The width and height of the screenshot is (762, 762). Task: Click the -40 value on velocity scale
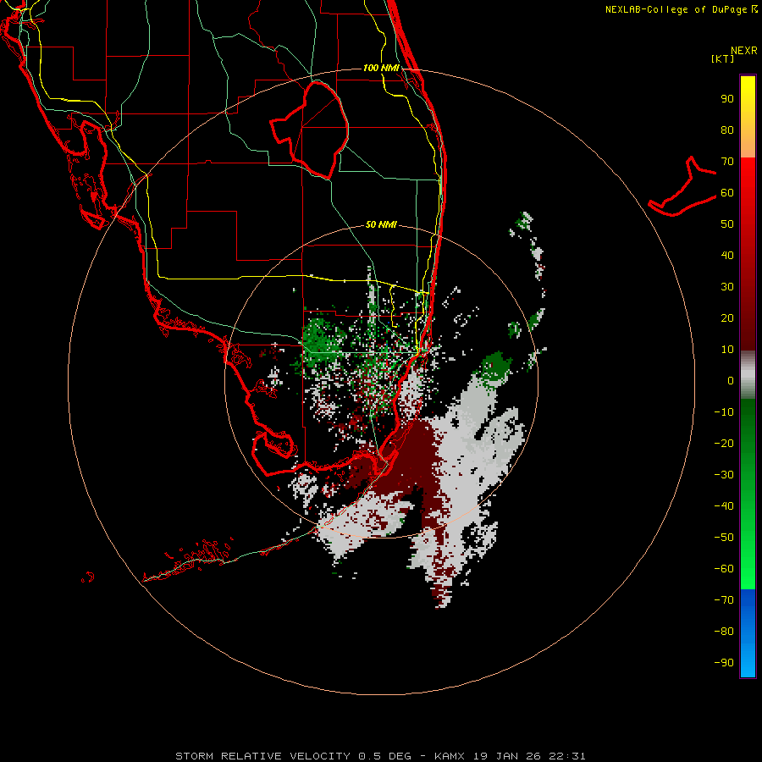coord(724,506)
